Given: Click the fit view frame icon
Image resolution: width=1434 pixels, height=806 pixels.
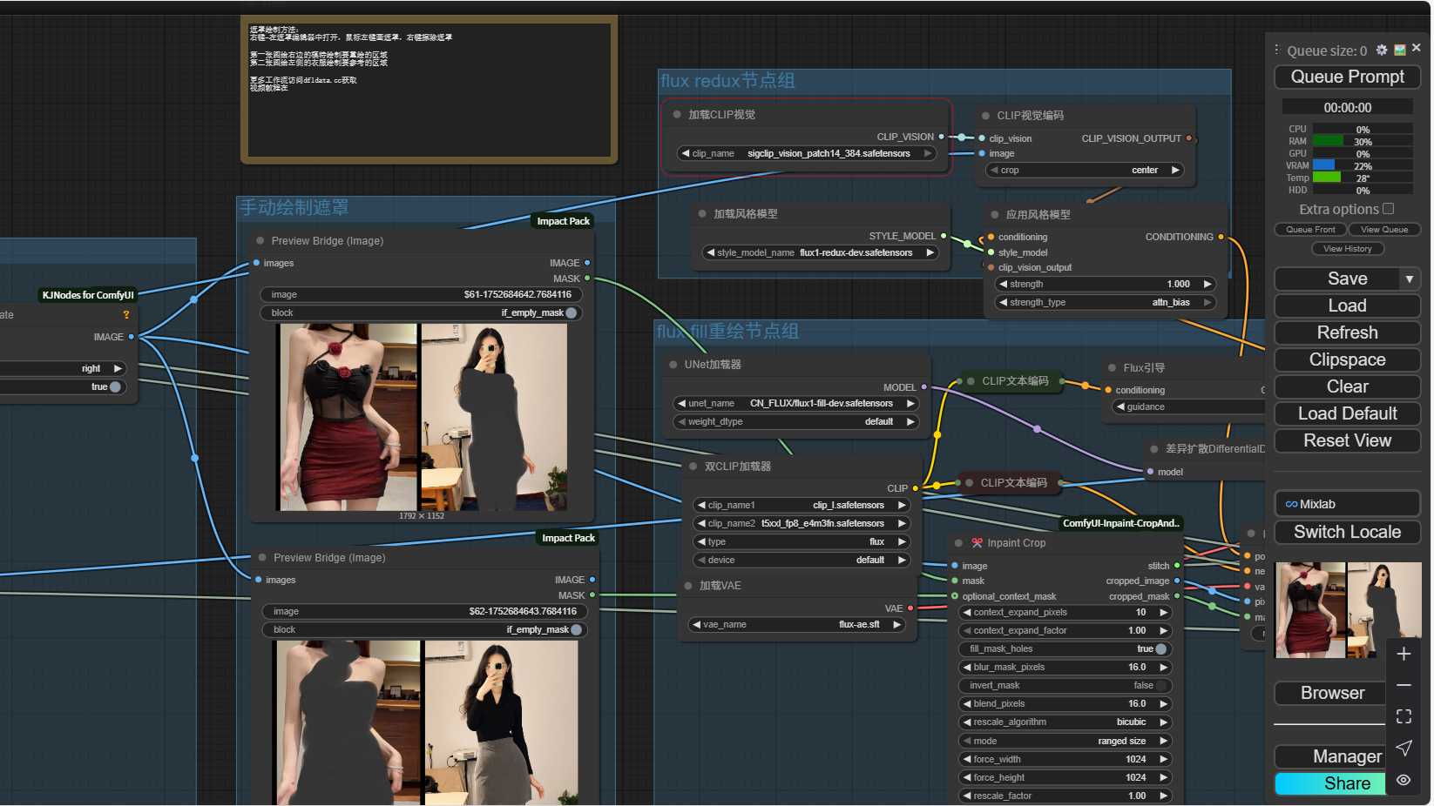Looking at the screenshot, I should point(1404,716).
